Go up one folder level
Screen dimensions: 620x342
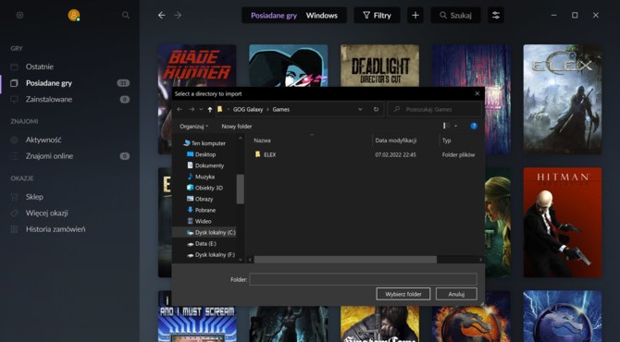209,109
